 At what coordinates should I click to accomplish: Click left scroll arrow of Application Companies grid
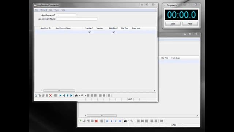(42, 91)
